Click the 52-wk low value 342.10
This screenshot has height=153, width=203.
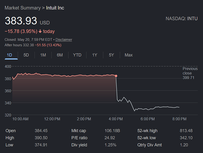[x=186, y=138]
